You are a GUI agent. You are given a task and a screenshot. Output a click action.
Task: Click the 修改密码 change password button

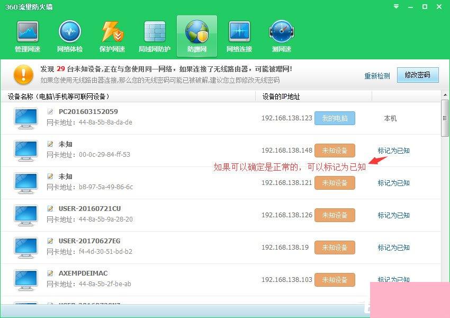[418, 75]
